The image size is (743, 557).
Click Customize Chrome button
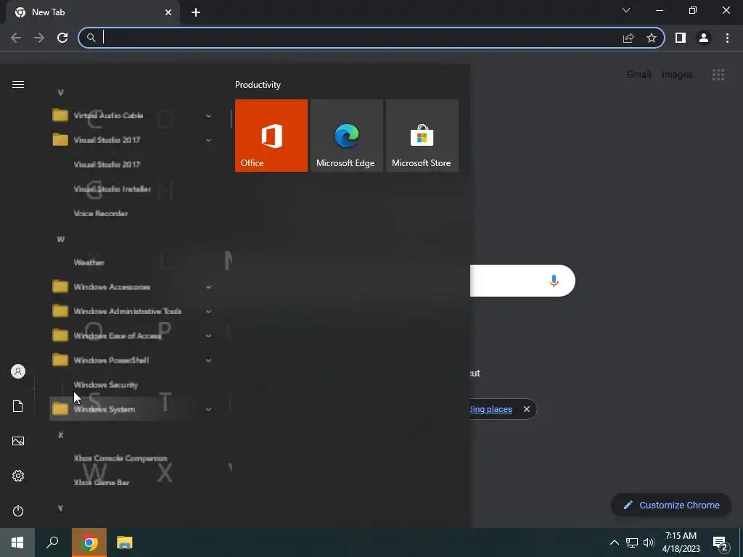tap(671, 506)
